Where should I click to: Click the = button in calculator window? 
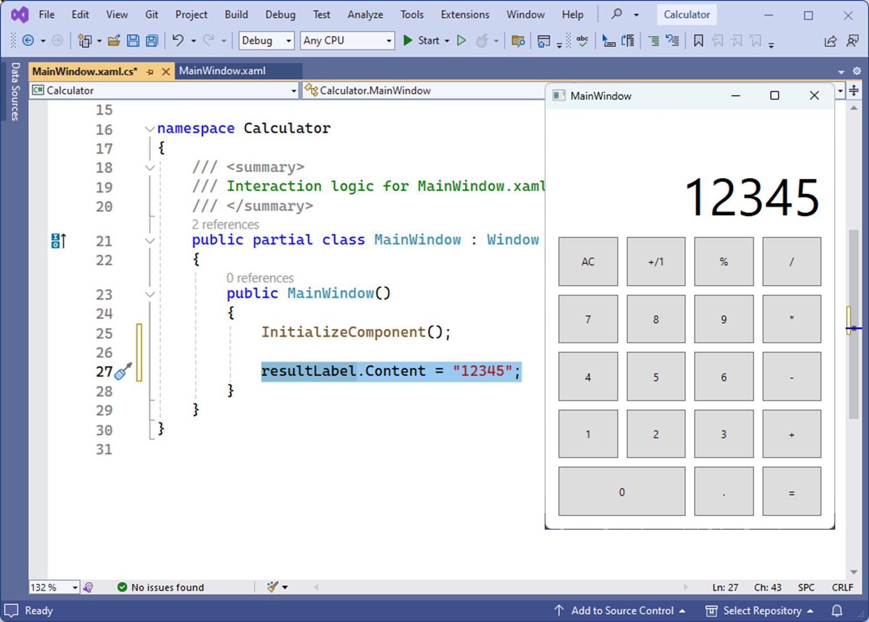[x=792, y=492]
